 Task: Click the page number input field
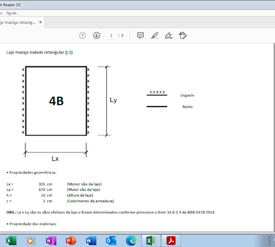(111, 36)
